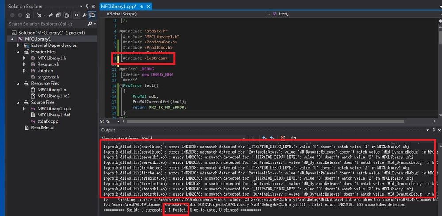Click the Home icon in Solution Explorer
442x216 pixels.
click(x=27, y=15)
